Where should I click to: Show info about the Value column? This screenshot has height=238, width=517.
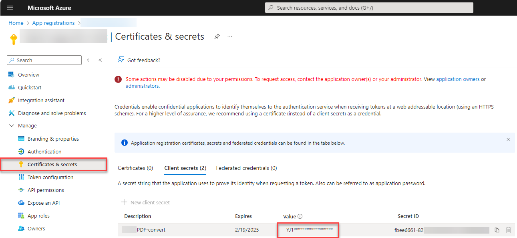300,216
